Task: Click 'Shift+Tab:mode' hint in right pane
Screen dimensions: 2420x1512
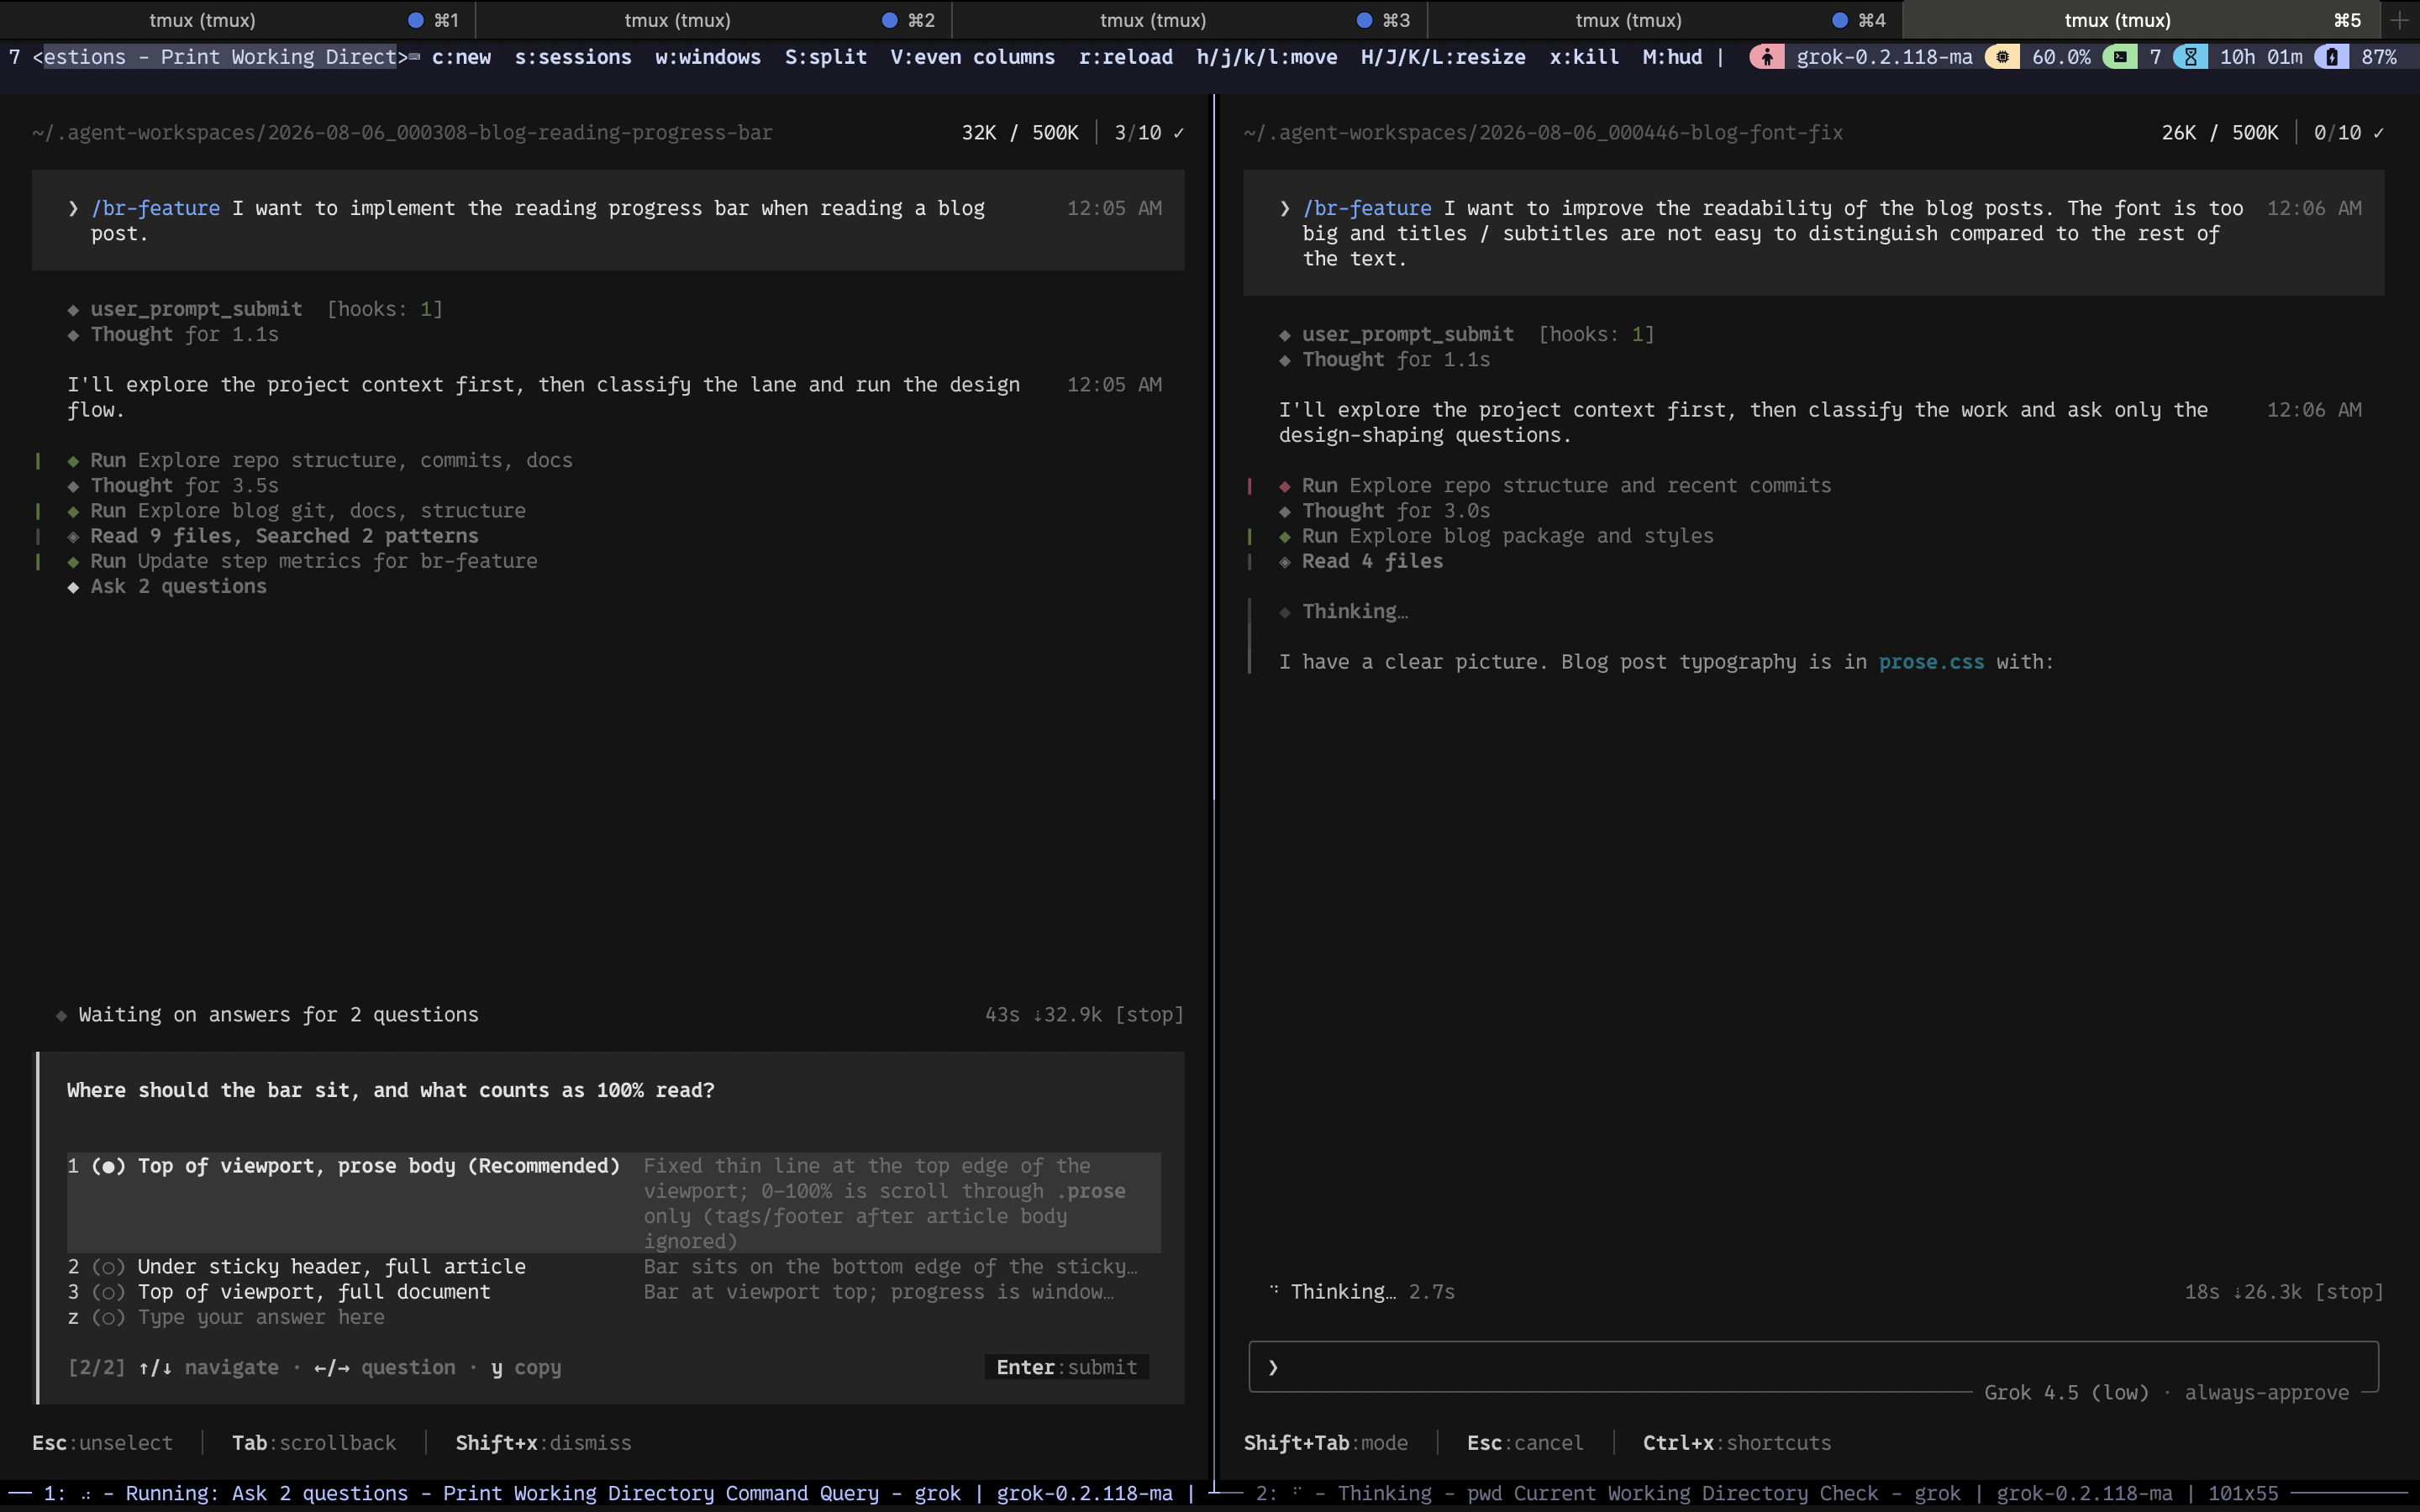Action: point(1325,1443)
